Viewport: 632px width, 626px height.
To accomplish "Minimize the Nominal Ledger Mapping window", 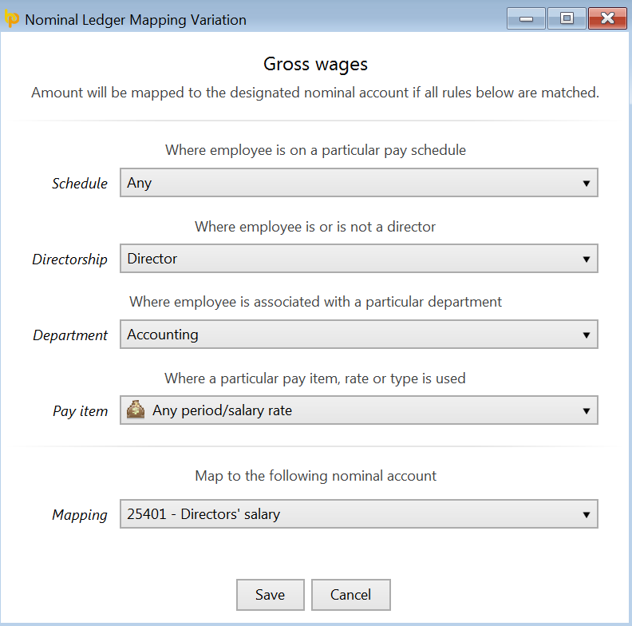I will [x=526, y=18].
